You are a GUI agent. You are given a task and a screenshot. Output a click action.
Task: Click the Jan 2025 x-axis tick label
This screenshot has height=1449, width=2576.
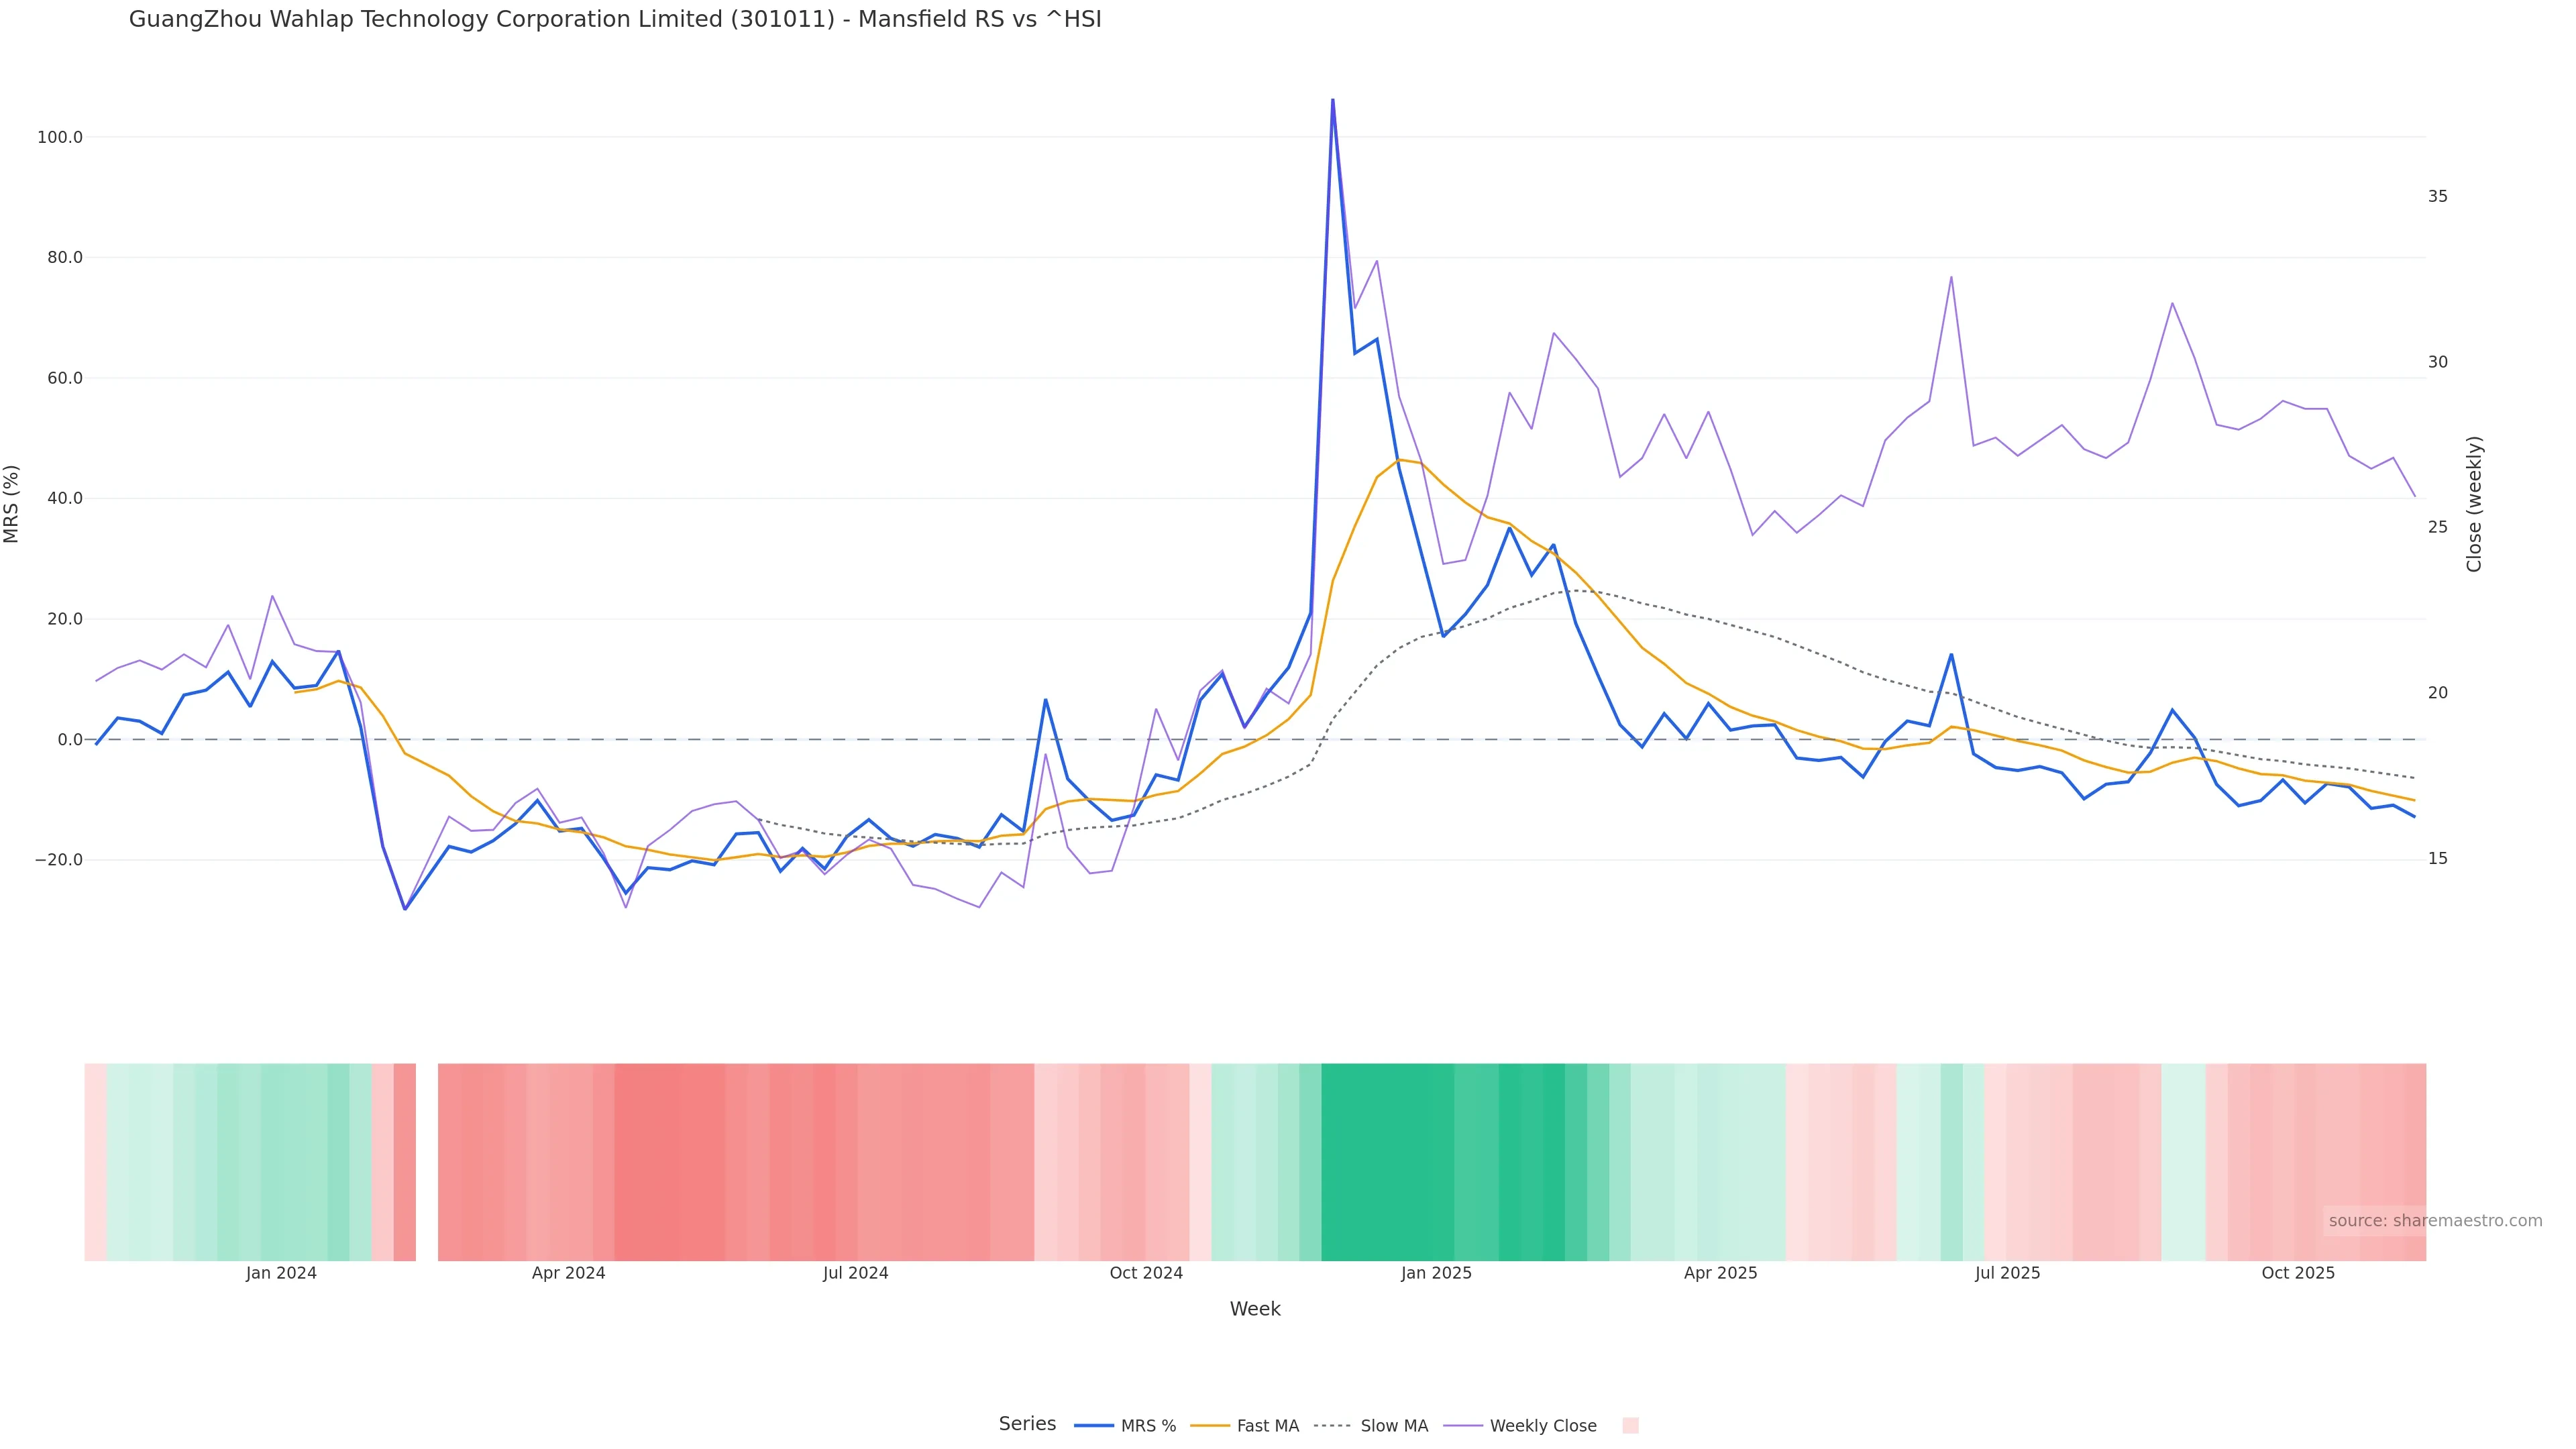point(1436,1274)
